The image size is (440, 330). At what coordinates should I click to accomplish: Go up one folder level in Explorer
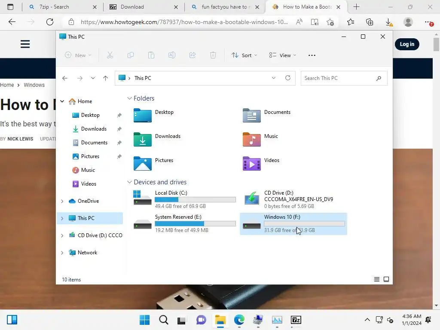point(105,78)
